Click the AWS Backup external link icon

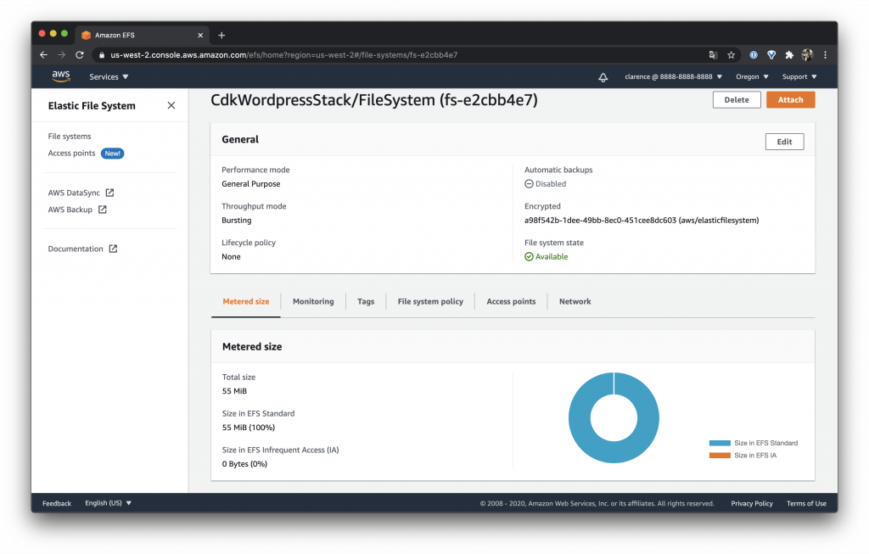click(x=103, y=210)
